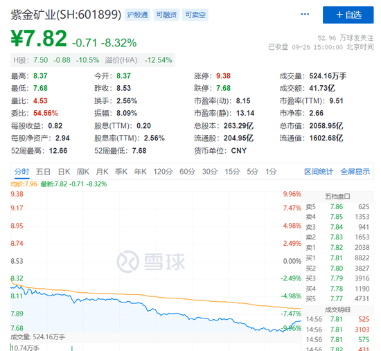Show the 30分 interval chart
This screenshot has height=351, width=381.
coord(209,172)
